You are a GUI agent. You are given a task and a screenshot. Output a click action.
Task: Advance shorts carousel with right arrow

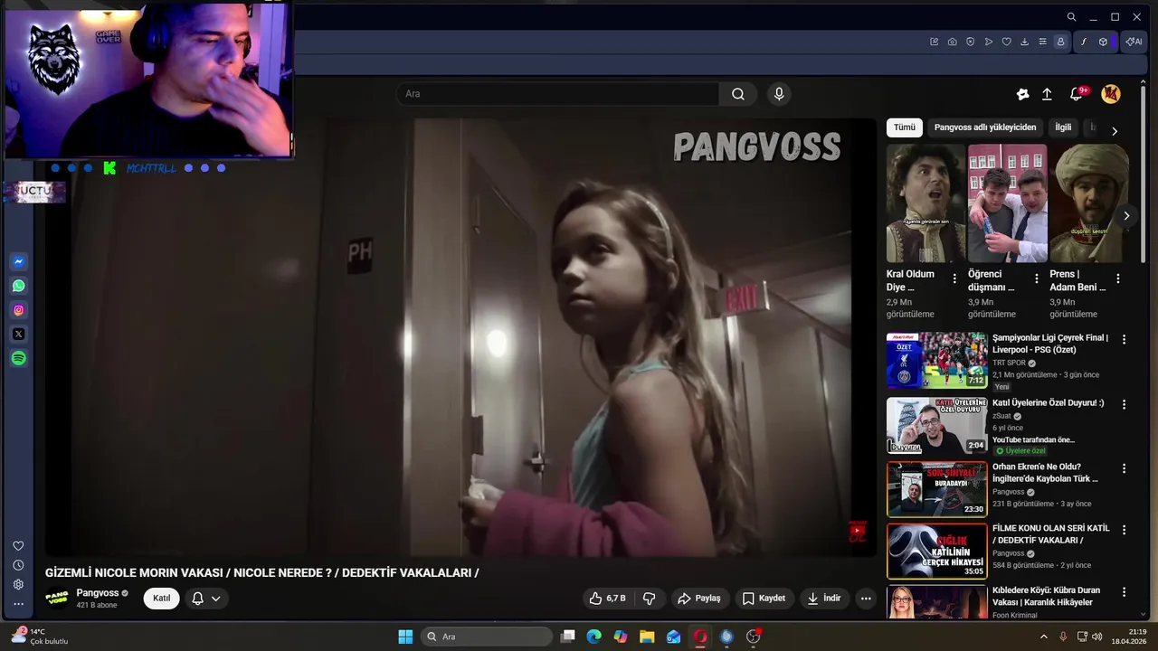(x=1125, y=215)
